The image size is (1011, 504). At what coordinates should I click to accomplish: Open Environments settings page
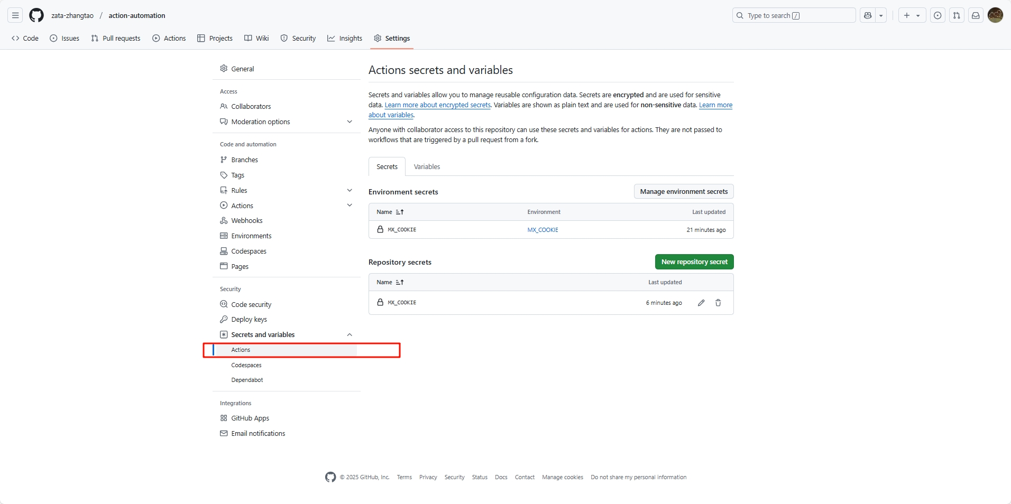coord(287,236)
